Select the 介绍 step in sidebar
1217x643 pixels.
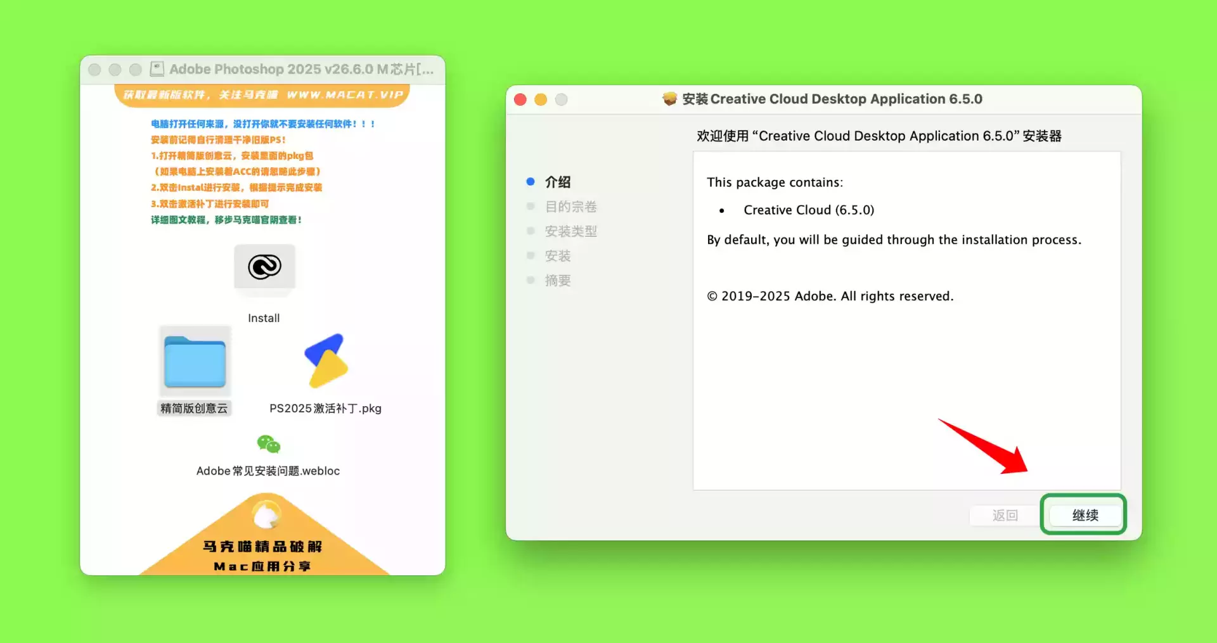click(x=557, y=182)
